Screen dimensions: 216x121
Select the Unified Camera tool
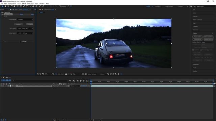point(15,6)
